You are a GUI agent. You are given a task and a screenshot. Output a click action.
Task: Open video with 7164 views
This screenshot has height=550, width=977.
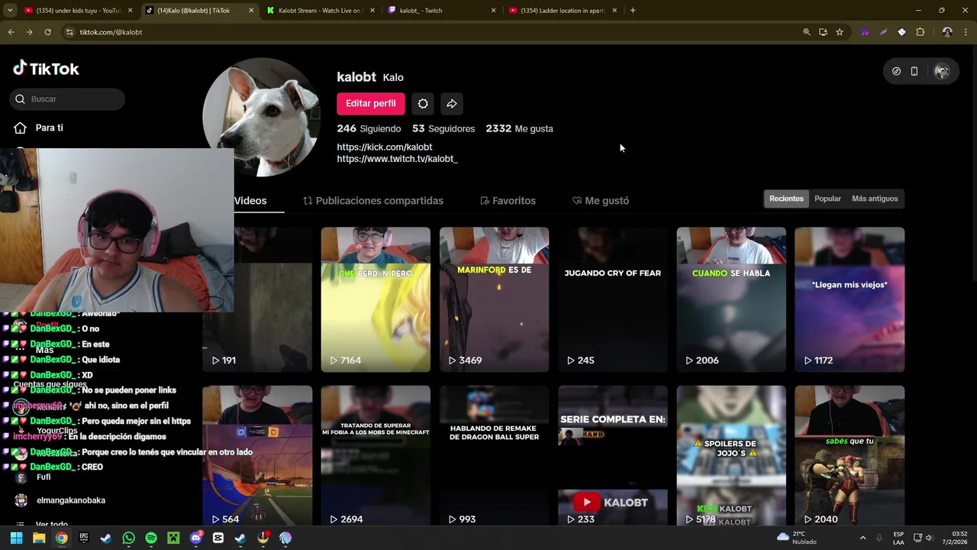point(376,299)
